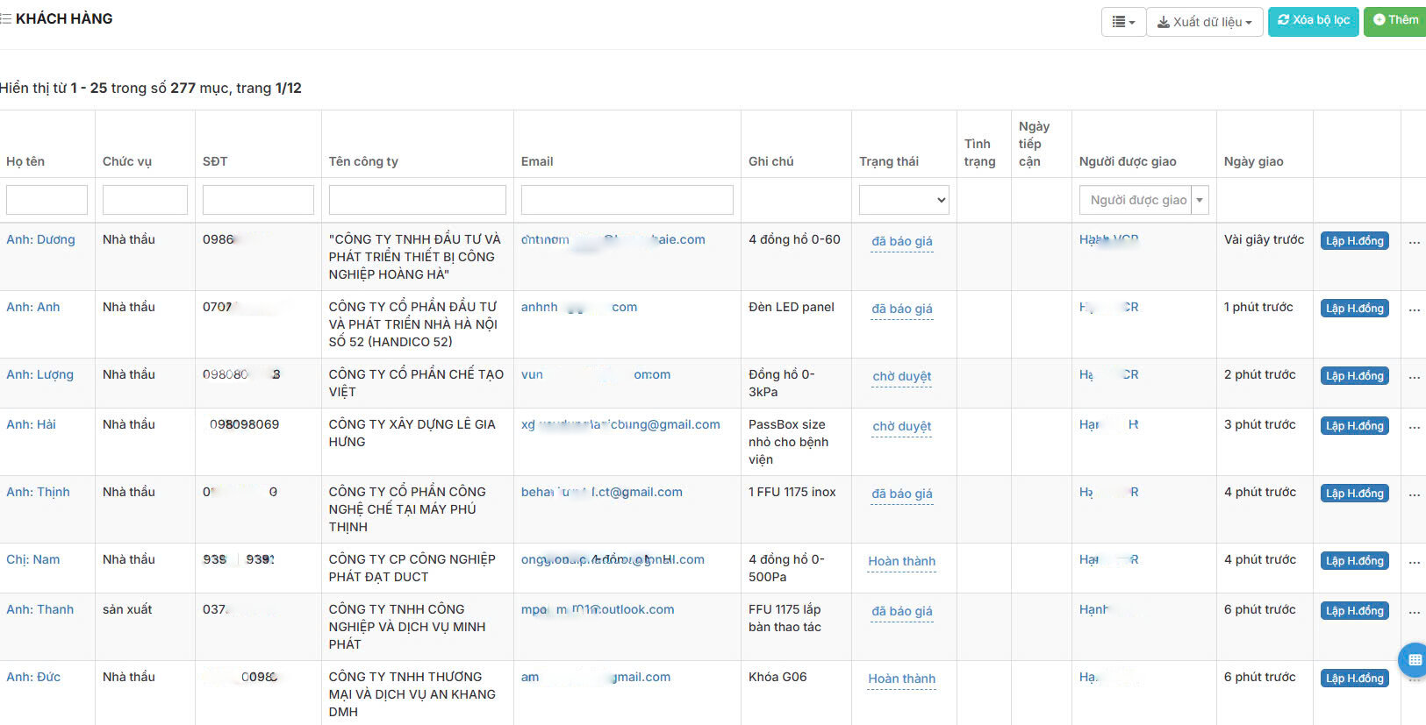Viewport: 1426px width, 725px height.
Task: Sort by the Tình trạng column header
Action: [979, 153]
